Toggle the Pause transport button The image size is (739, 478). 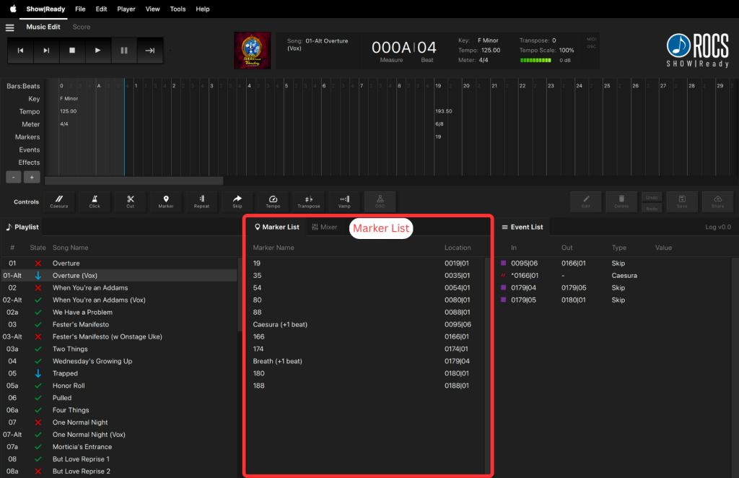[x=124, y=51]
